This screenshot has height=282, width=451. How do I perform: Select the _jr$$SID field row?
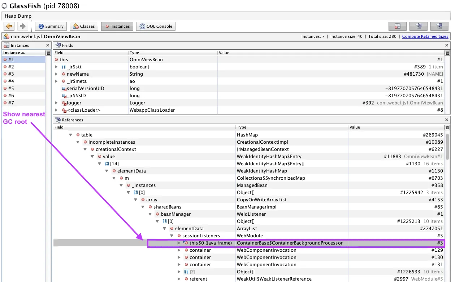(x=249, y=95)
